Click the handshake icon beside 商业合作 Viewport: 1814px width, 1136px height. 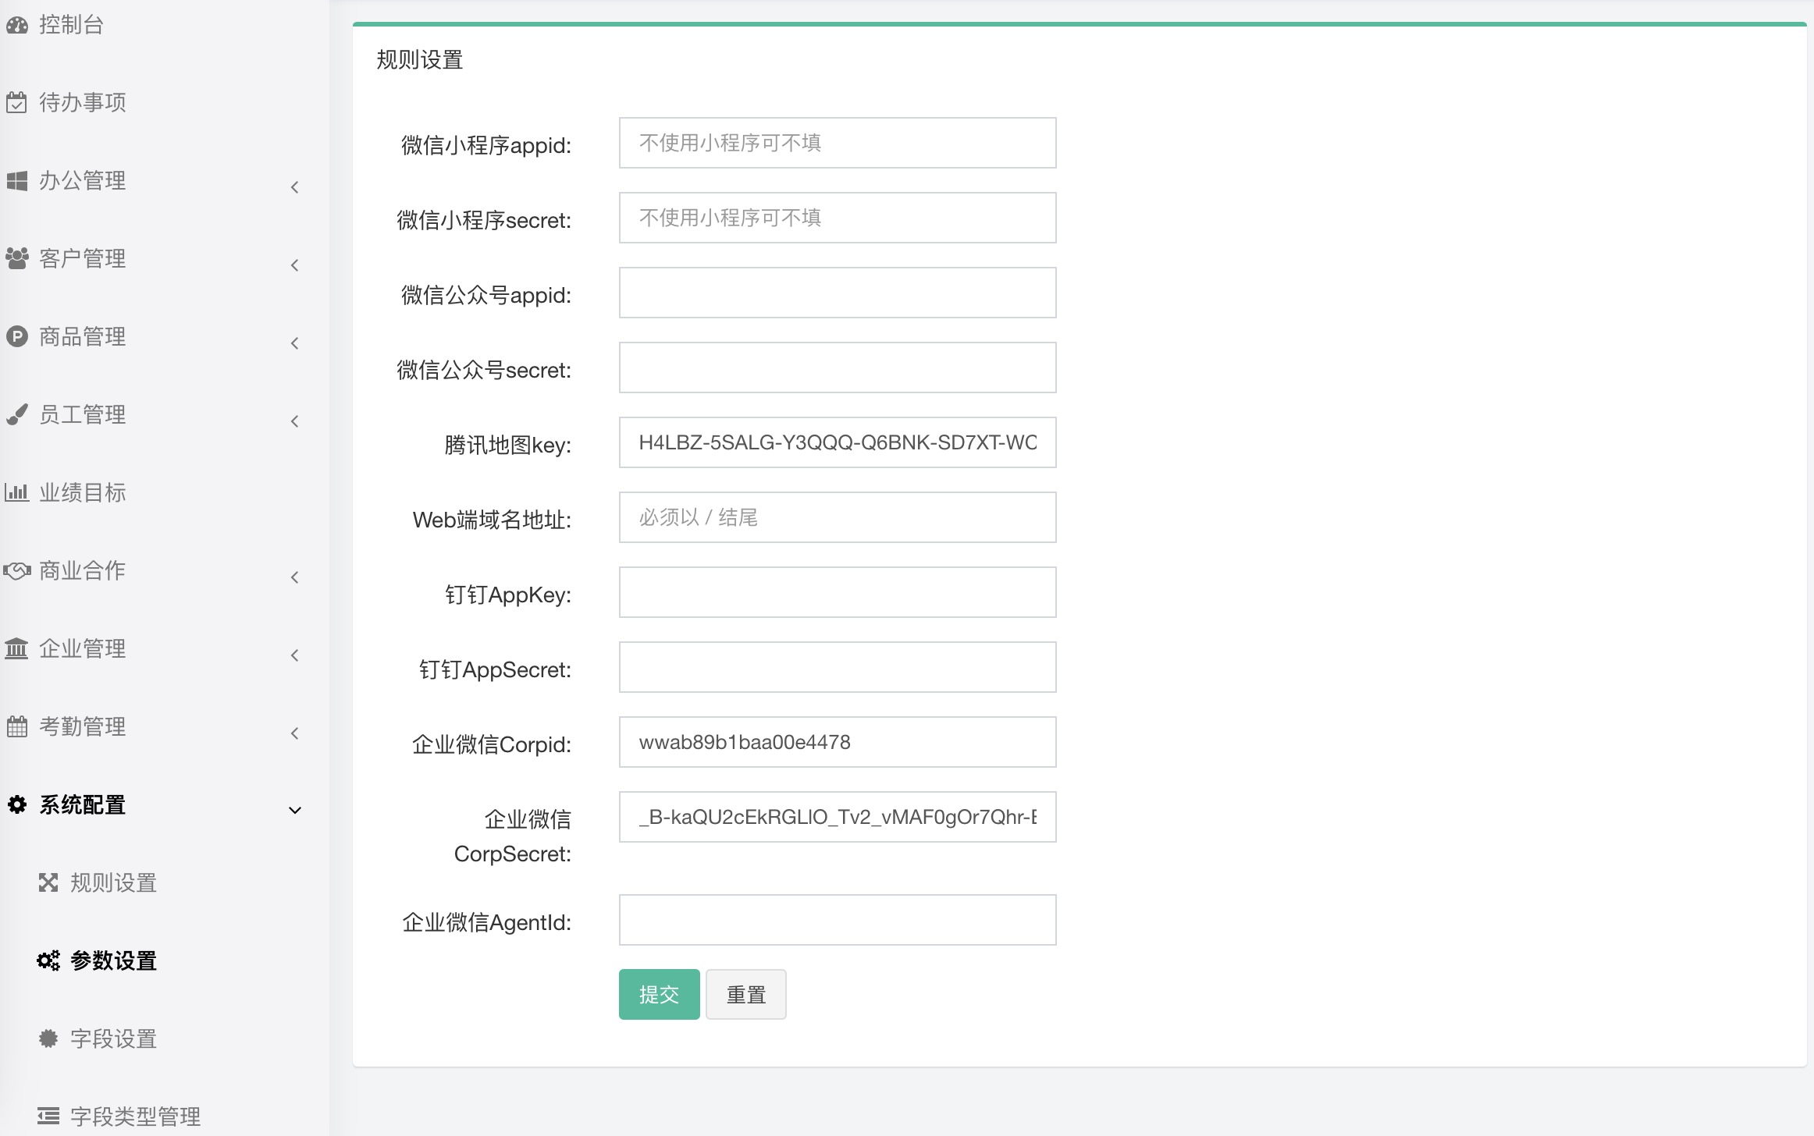(16, 570)
